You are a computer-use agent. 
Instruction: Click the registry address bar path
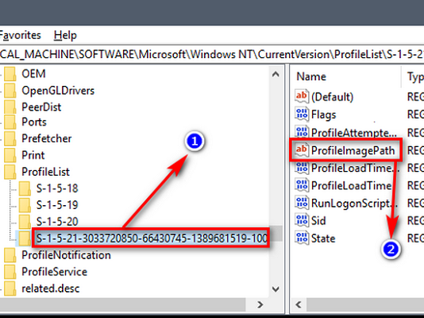click(x=212, y=54)
